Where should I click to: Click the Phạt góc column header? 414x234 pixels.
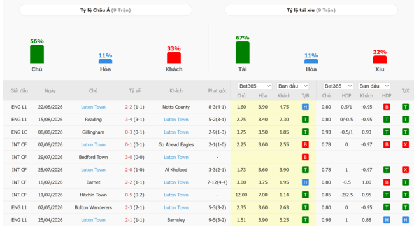(x=217, y=91)
